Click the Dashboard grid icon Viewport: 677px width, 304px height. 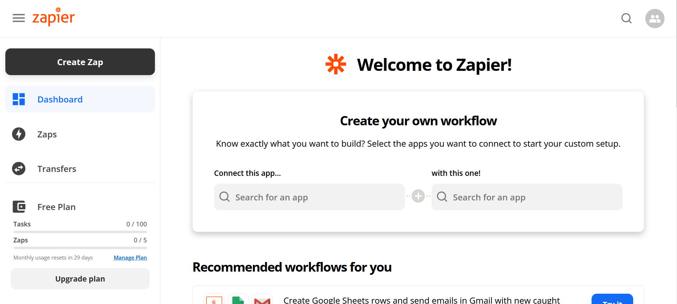19,99
